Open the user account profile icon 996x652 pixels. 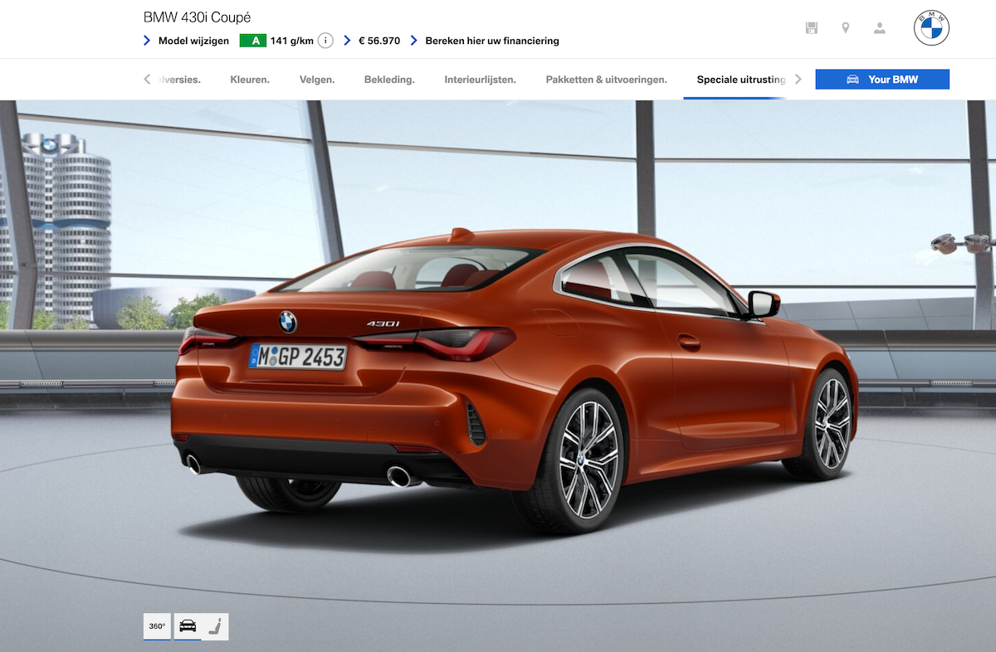click(x=880, y=28)
